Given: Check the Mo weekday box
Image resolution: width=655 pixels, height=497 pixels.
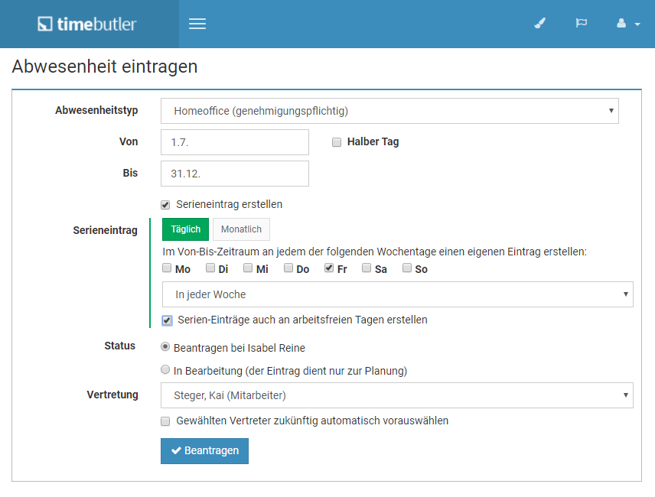Looking at the screenshot, I should click(167, 268).
